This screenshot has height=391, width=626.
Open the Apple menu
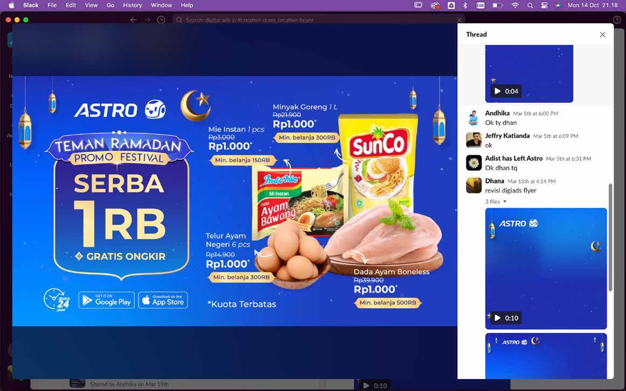[11, 5]
